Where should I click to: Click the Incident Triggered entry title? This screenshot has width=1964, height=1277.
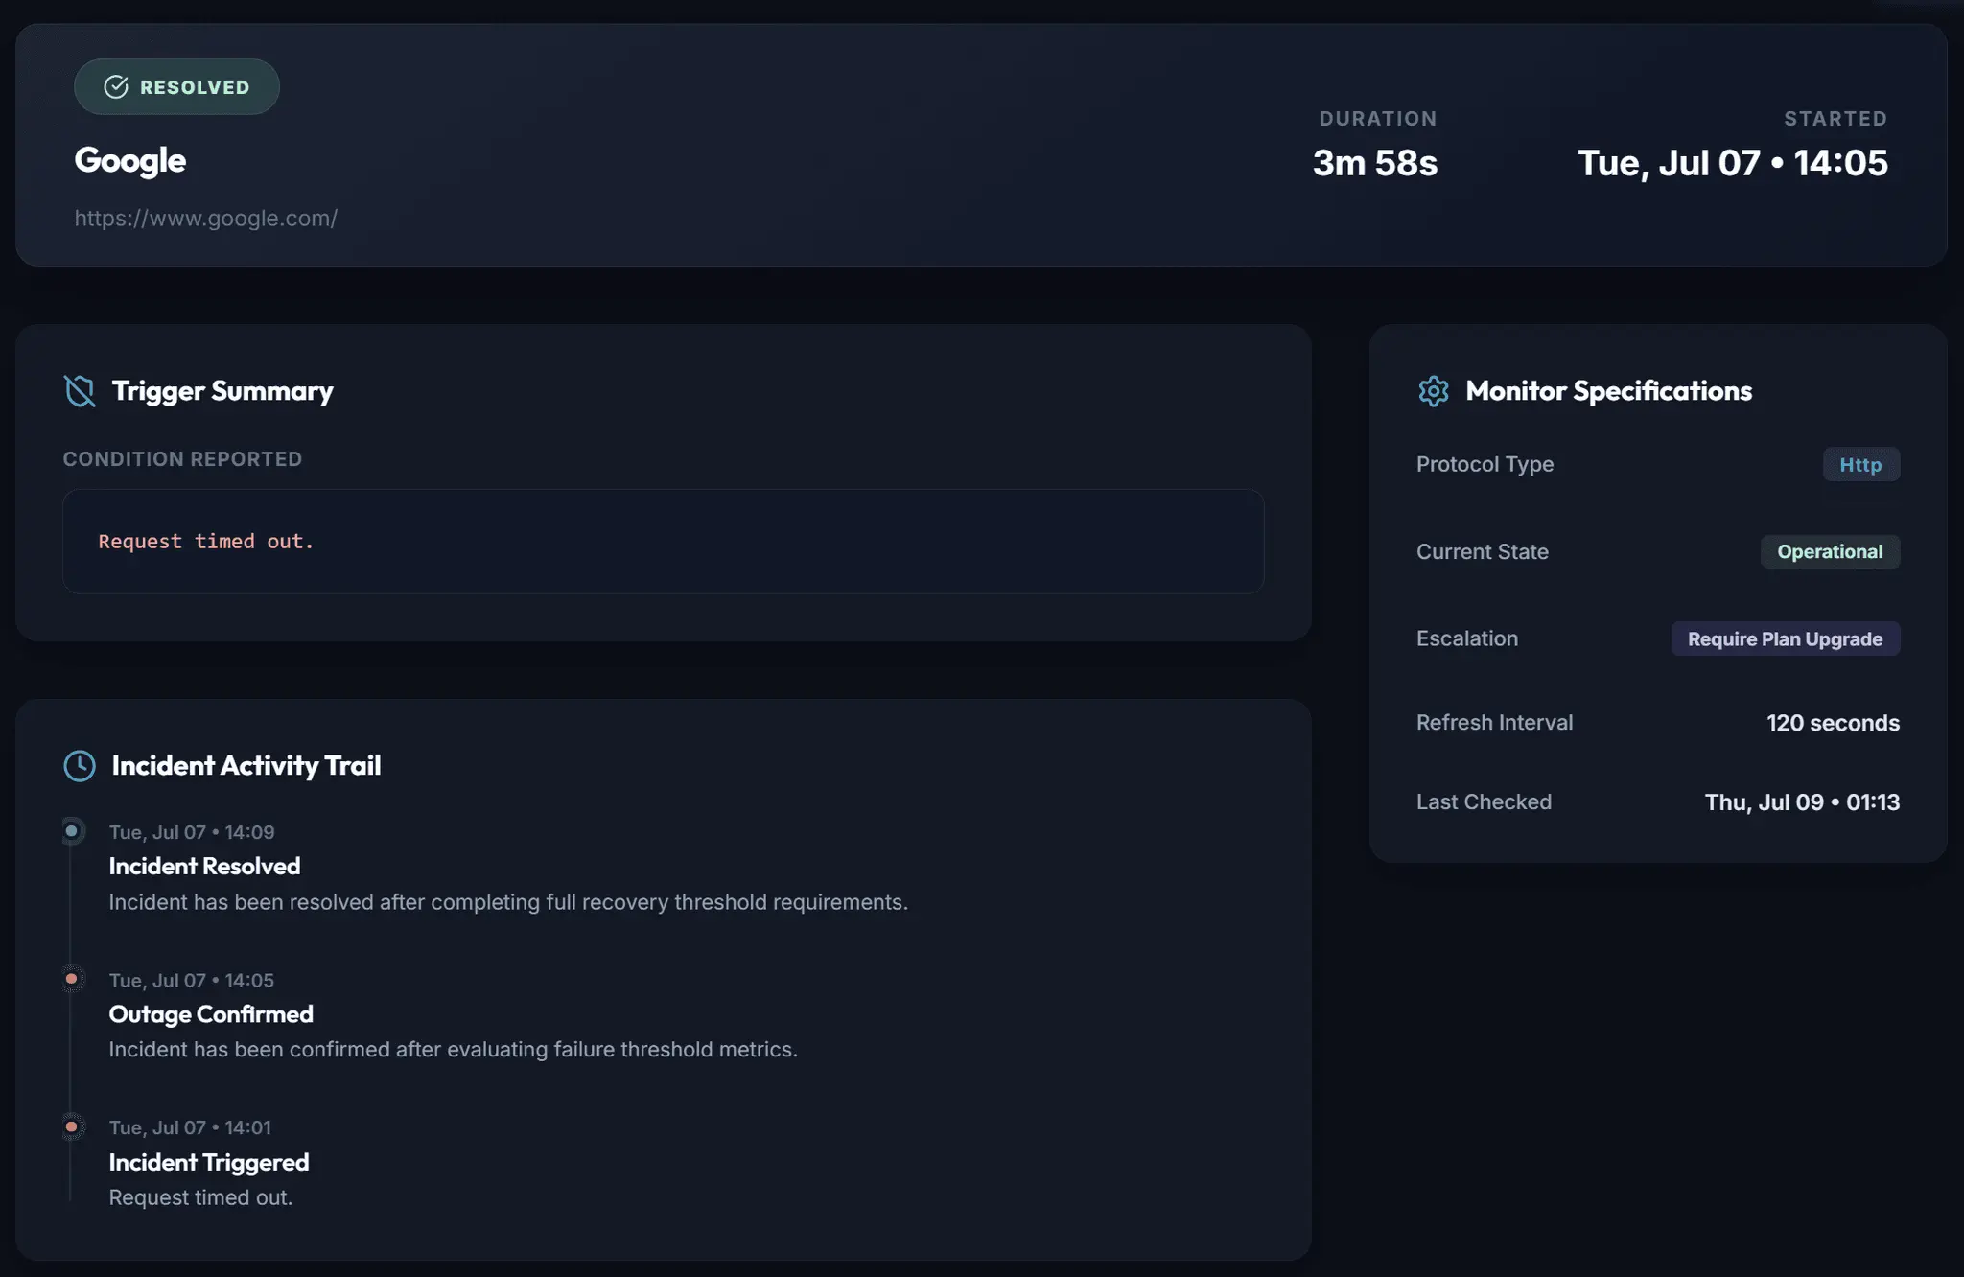(209, 1162)
